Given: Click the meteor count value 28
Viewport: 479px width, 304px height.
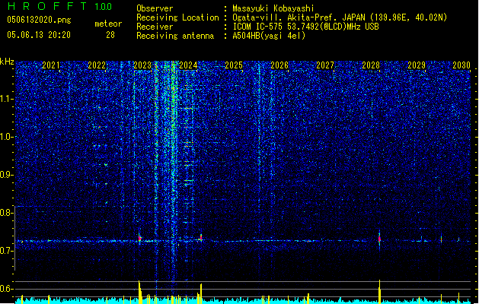Looking at the screenshot, I should point(110,35).
